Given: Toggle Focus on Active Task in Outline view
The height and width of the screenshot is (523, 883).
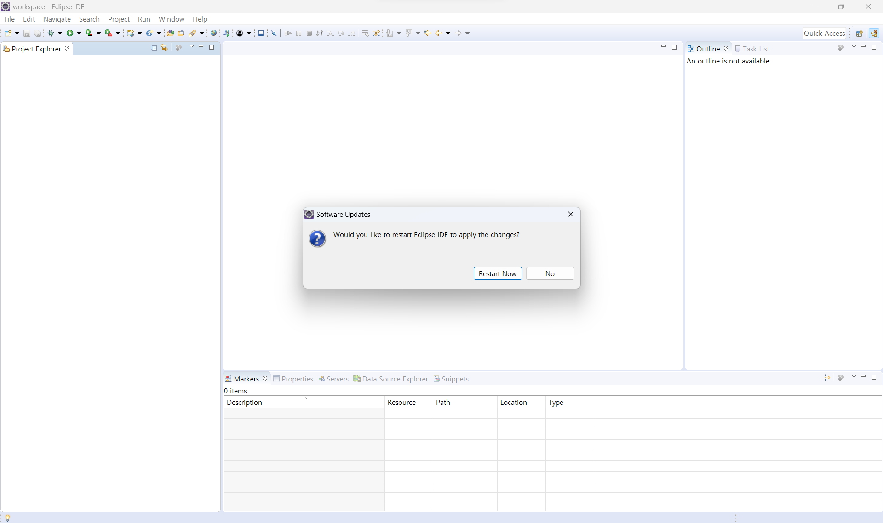Looking at the screenshot, I should [841, 47].
